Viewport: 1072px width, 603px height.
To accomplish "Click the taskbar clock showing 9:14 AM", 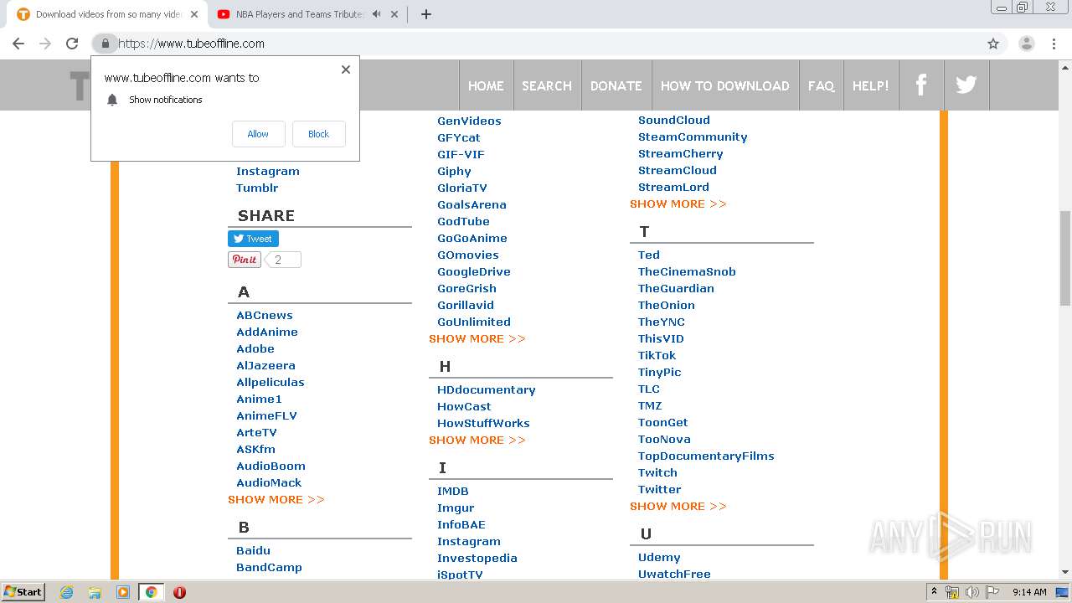I will pos(1029,592).
